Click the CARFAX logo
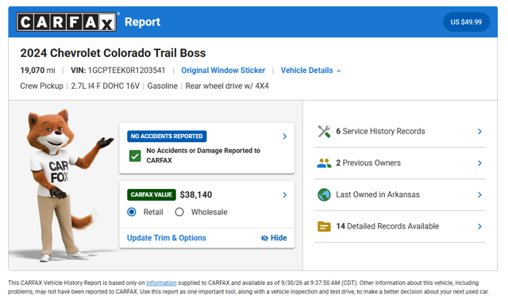This screenshot has height=300, width=508. (x=67, y=22)
